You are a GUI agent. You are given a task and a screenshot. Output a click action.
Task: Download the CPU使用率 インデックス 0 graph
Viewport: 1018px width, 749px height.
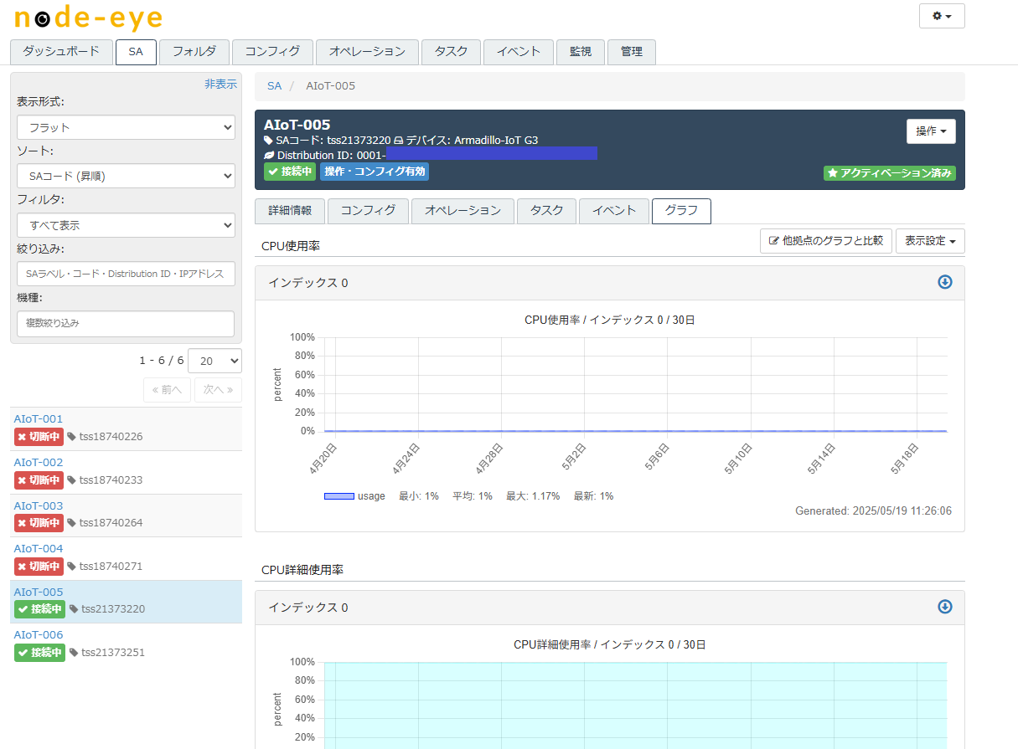point(945,282)
